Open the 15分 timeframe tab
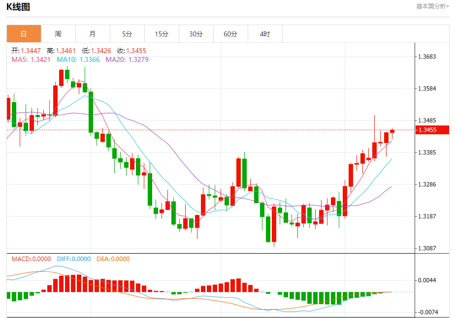 [x=162, y=34]
